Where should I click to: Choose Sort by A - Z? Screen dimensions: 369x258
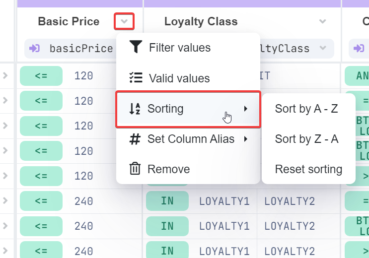(x=306, y=109)
